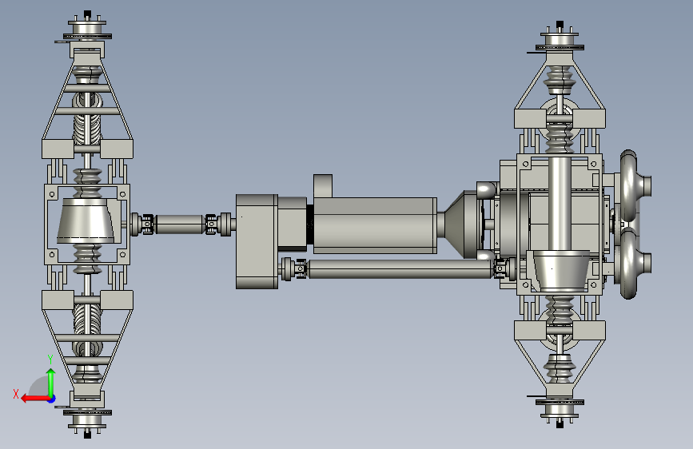The image size is (693, 449).
Task: Select the tall gearbox housing left of motor
Action: [x=257, y=242]
